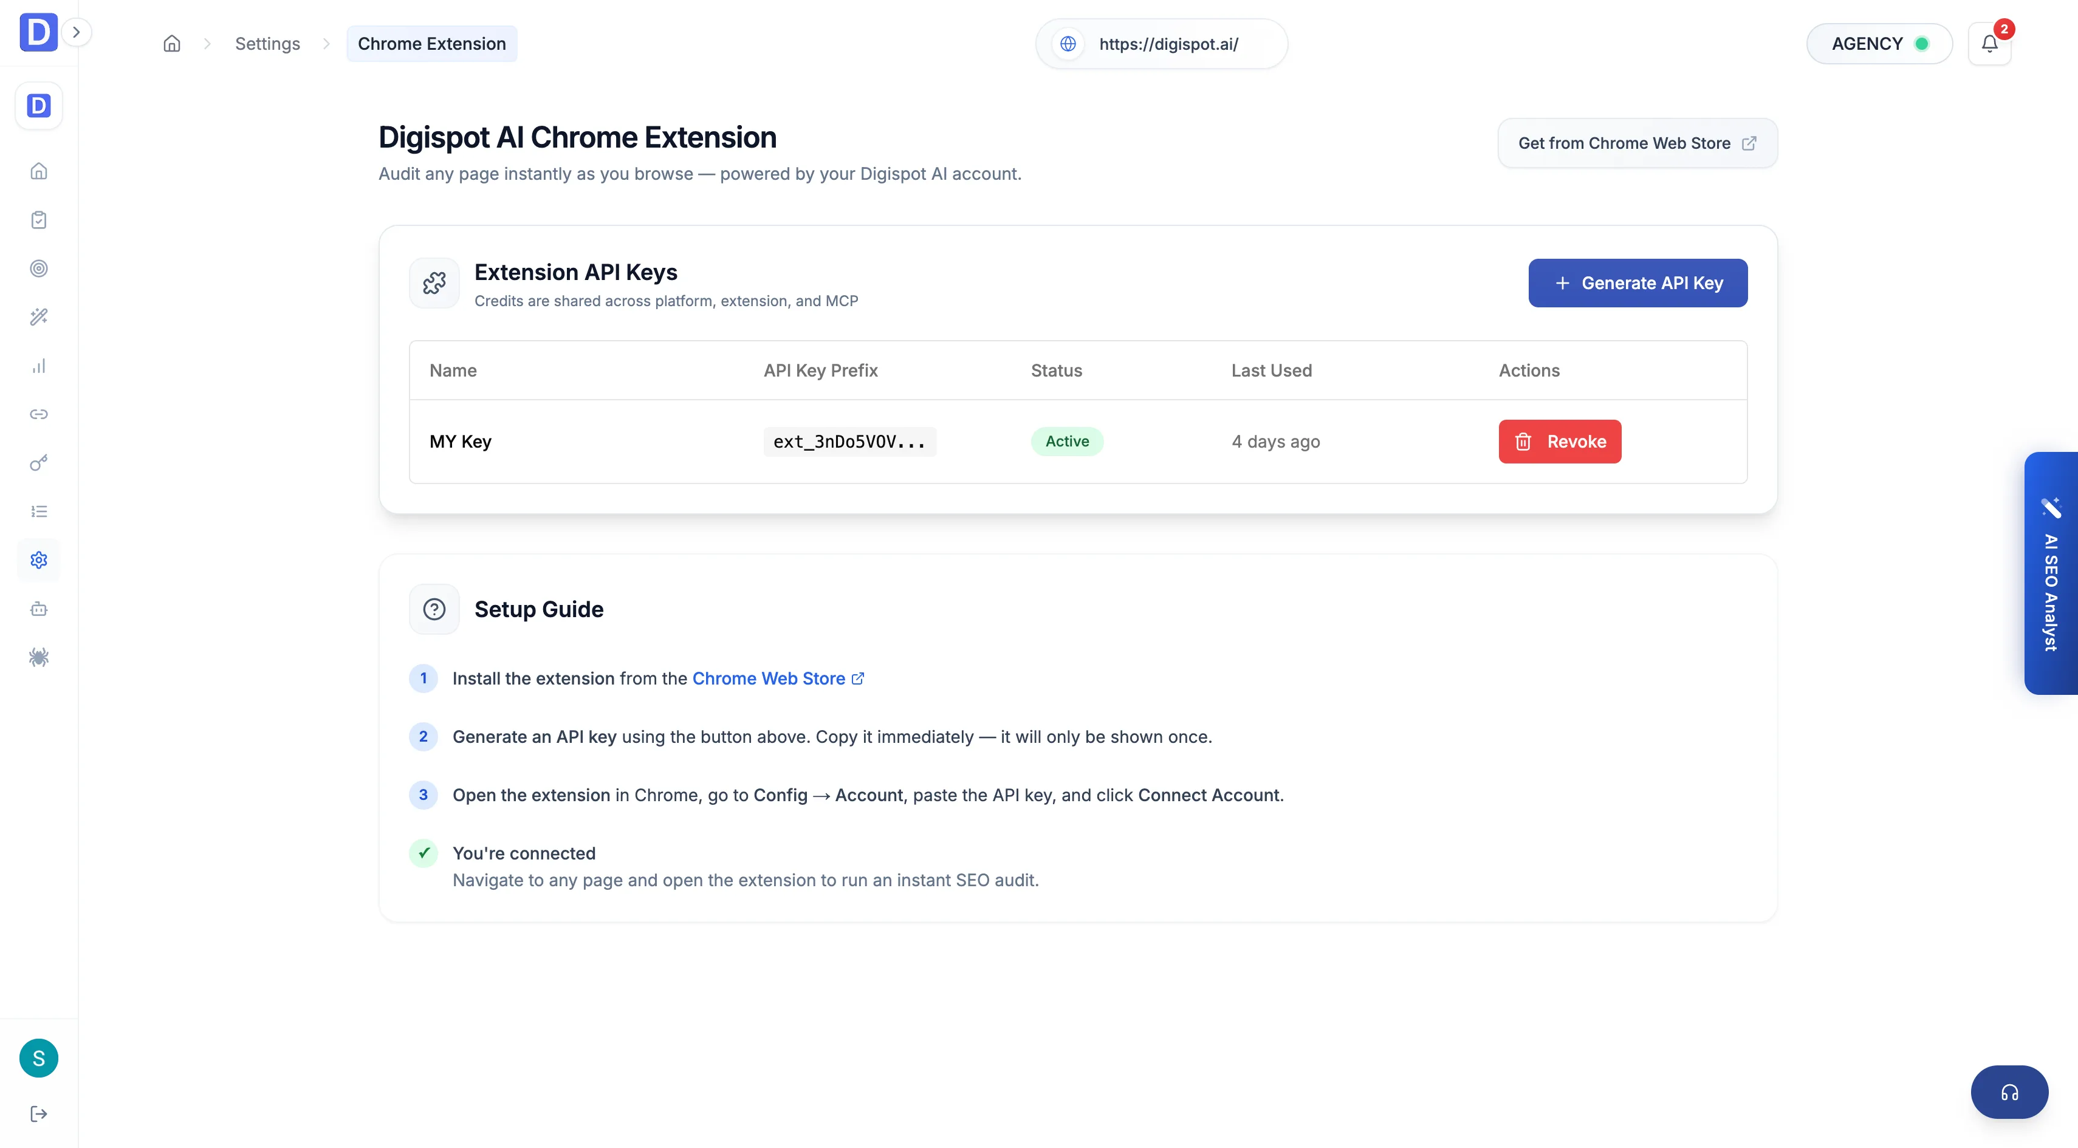Click the ext_3nDo5V0V... key prefix

pyautogui.click(x=850, y=442)
